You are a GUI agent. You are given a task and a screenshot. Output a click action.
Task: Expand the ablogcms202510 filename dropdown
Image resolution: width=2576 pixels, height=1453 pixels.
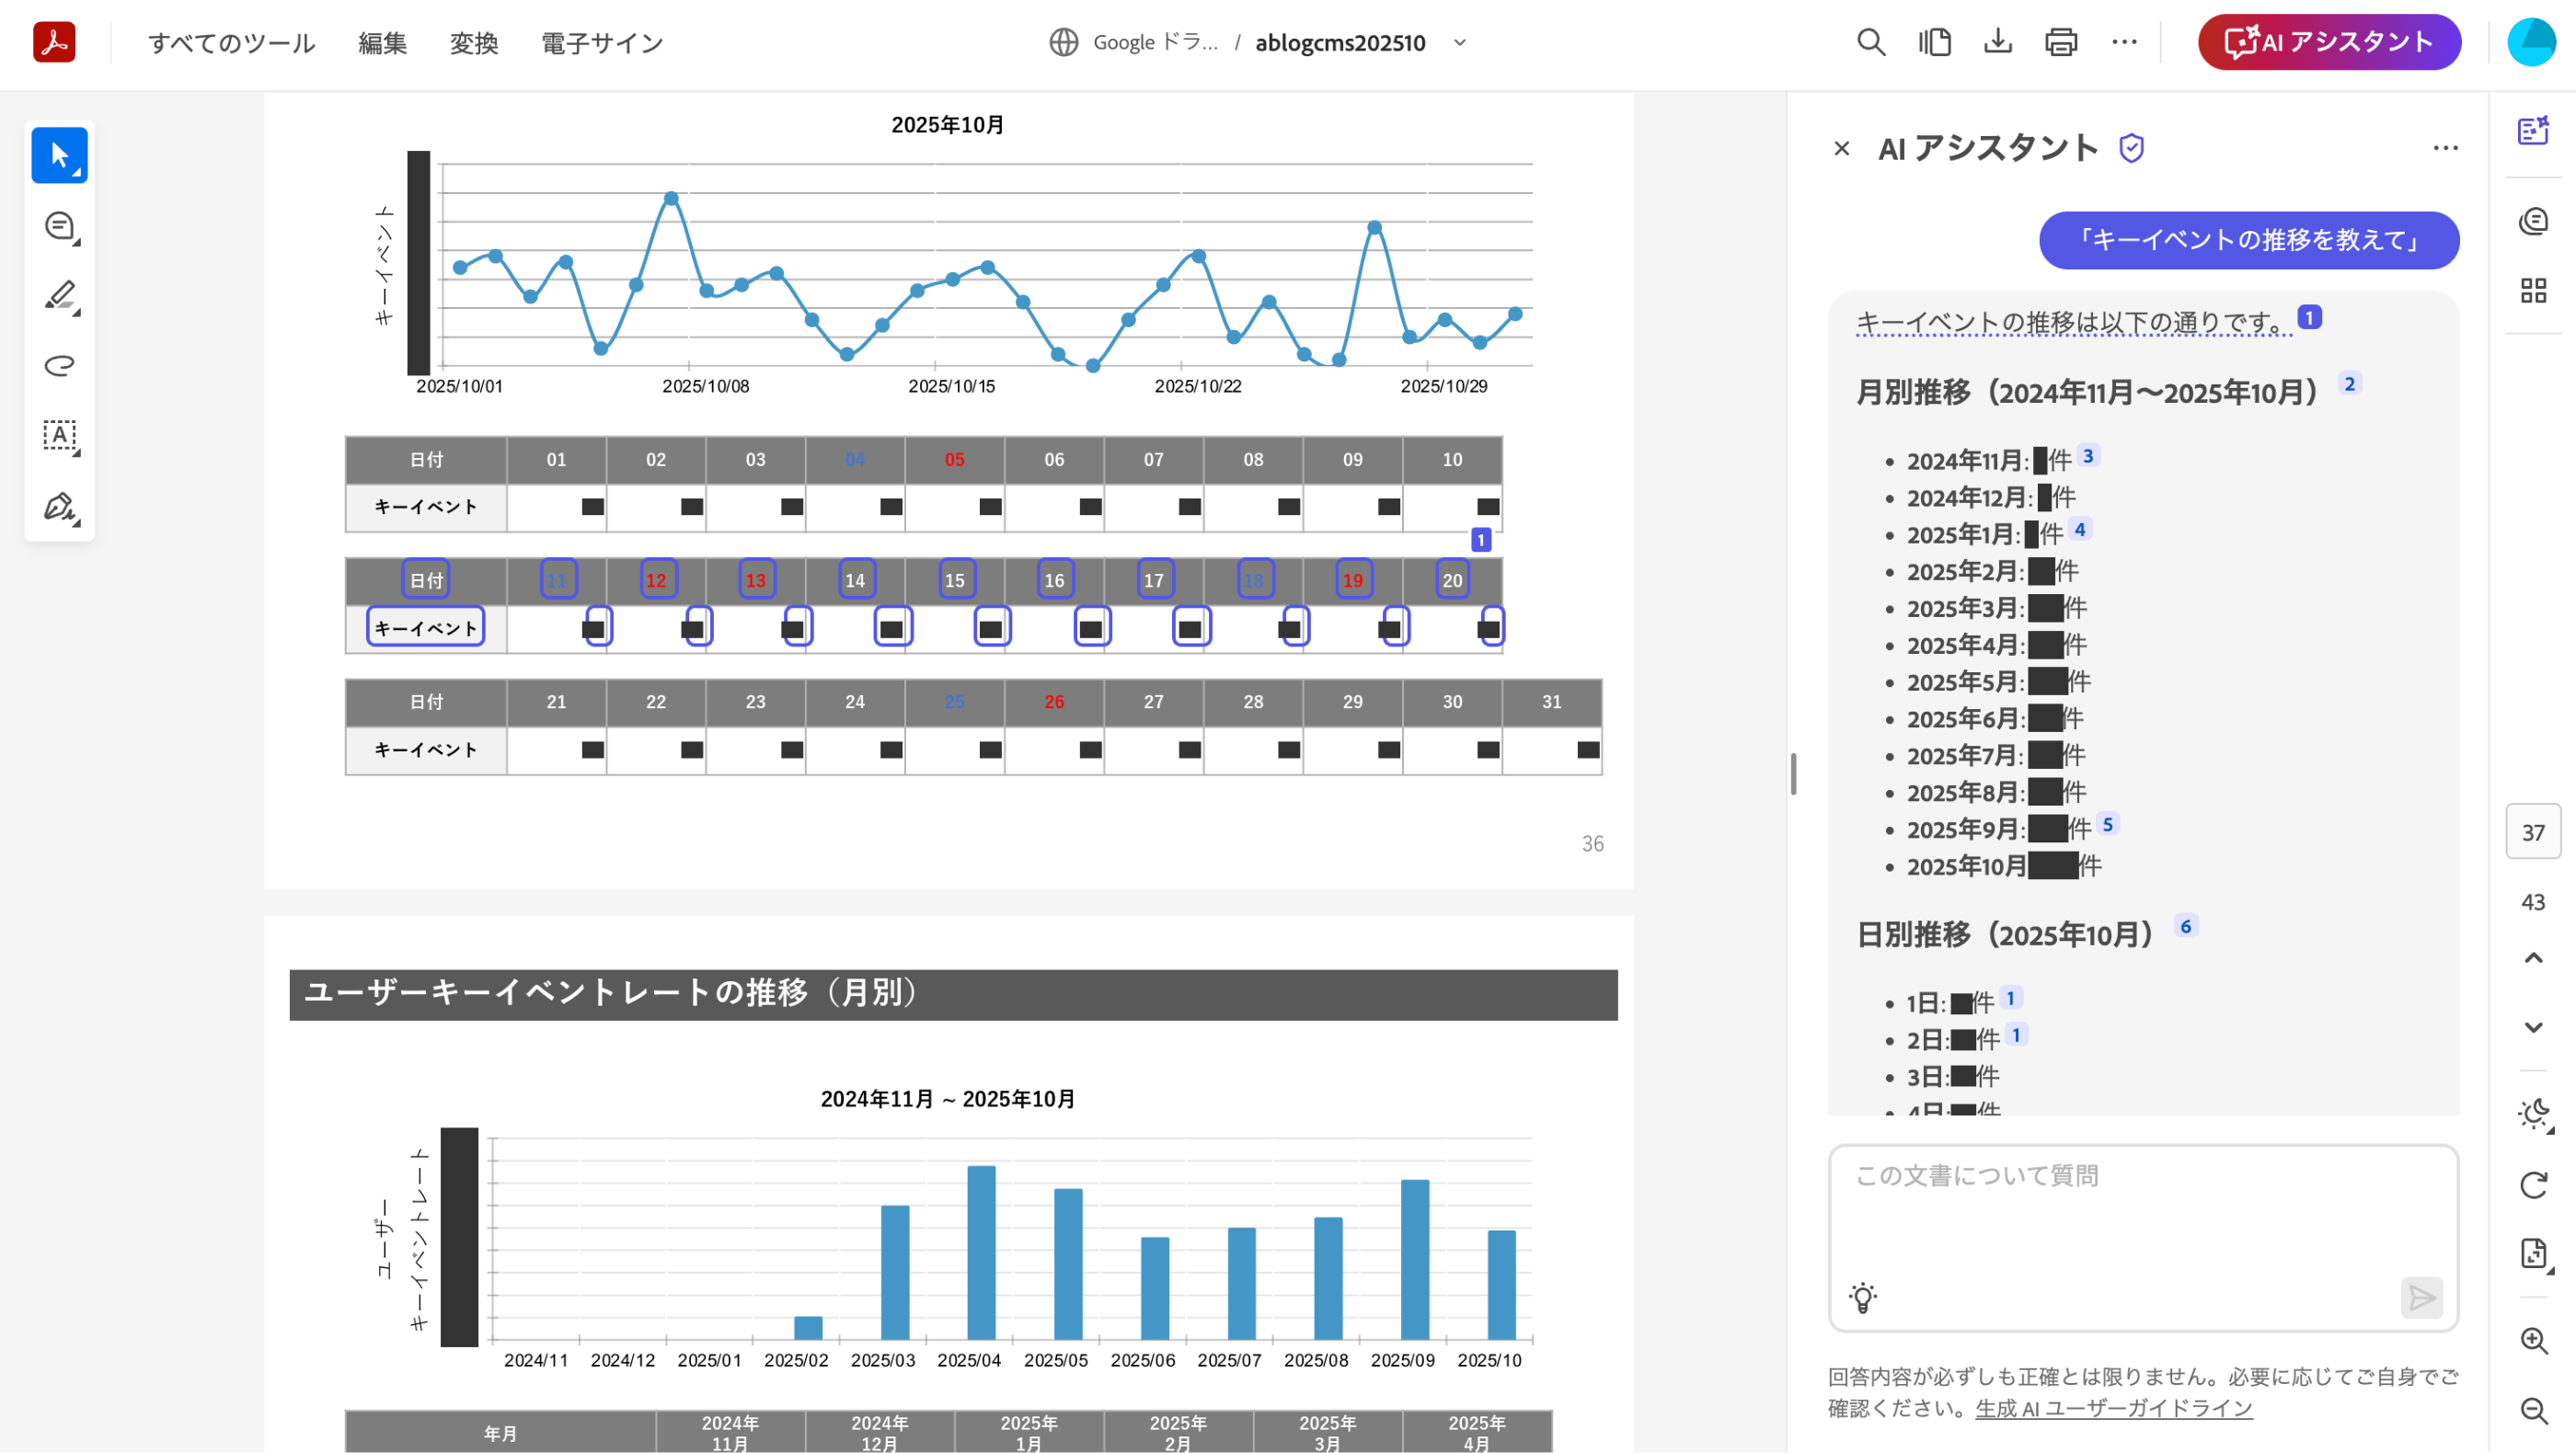click(1460, 43)
